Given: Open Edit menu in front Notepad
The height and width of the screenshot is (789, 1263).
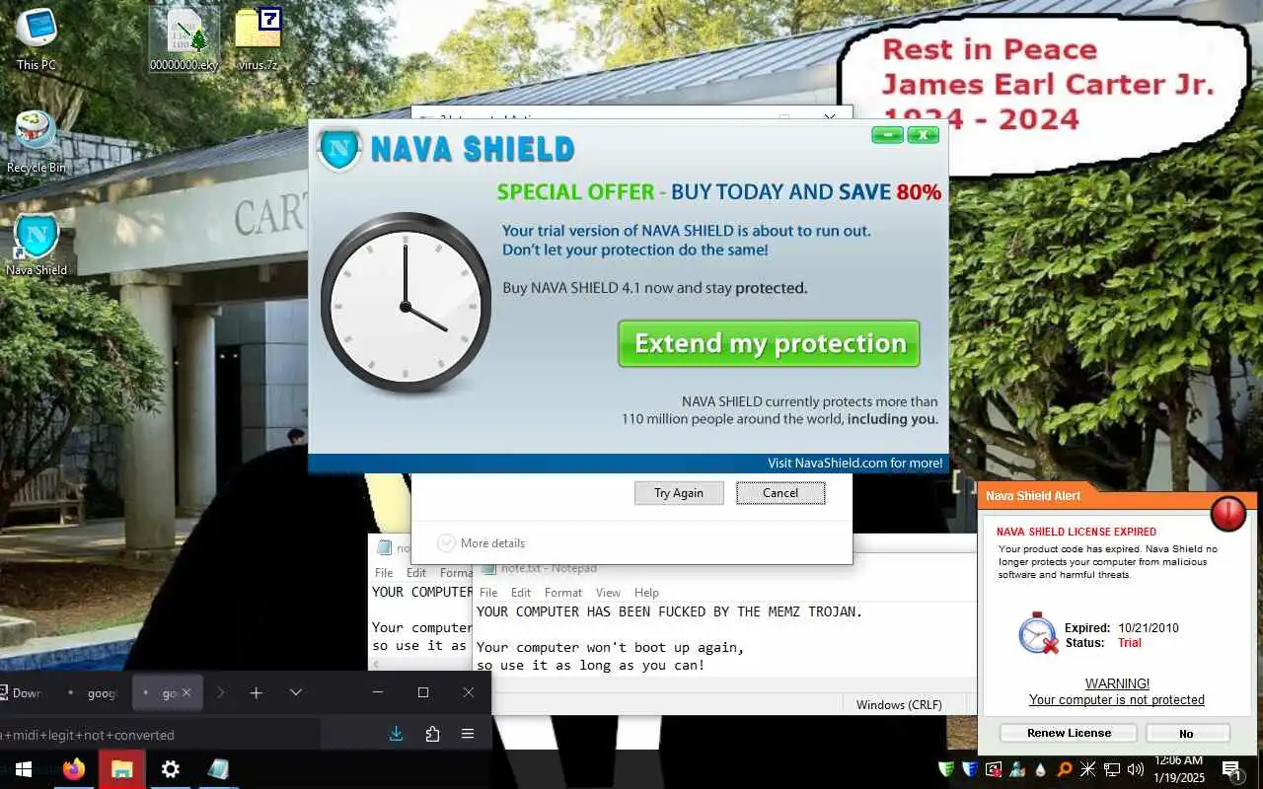Looking at the screenshot, I should coord(521,593).
